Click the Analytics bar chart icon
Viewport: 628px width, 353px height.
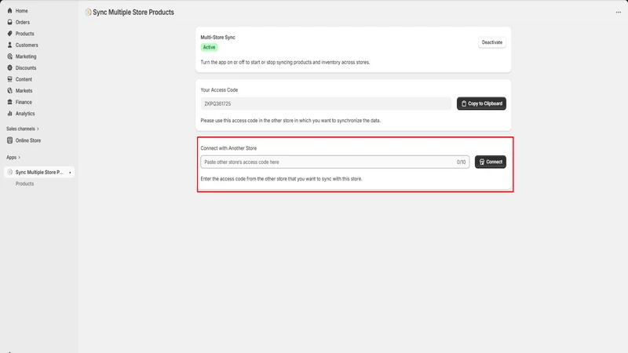pyautogui.click(x=9, y=113)
